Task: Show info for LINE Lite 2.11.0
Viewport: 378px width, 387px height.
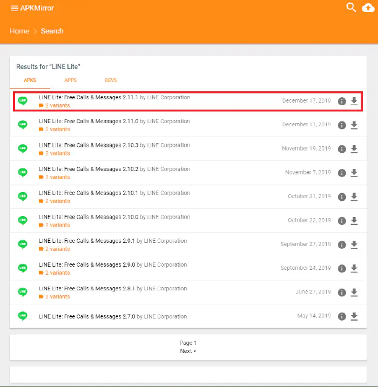Action: [x=342, y=125]
